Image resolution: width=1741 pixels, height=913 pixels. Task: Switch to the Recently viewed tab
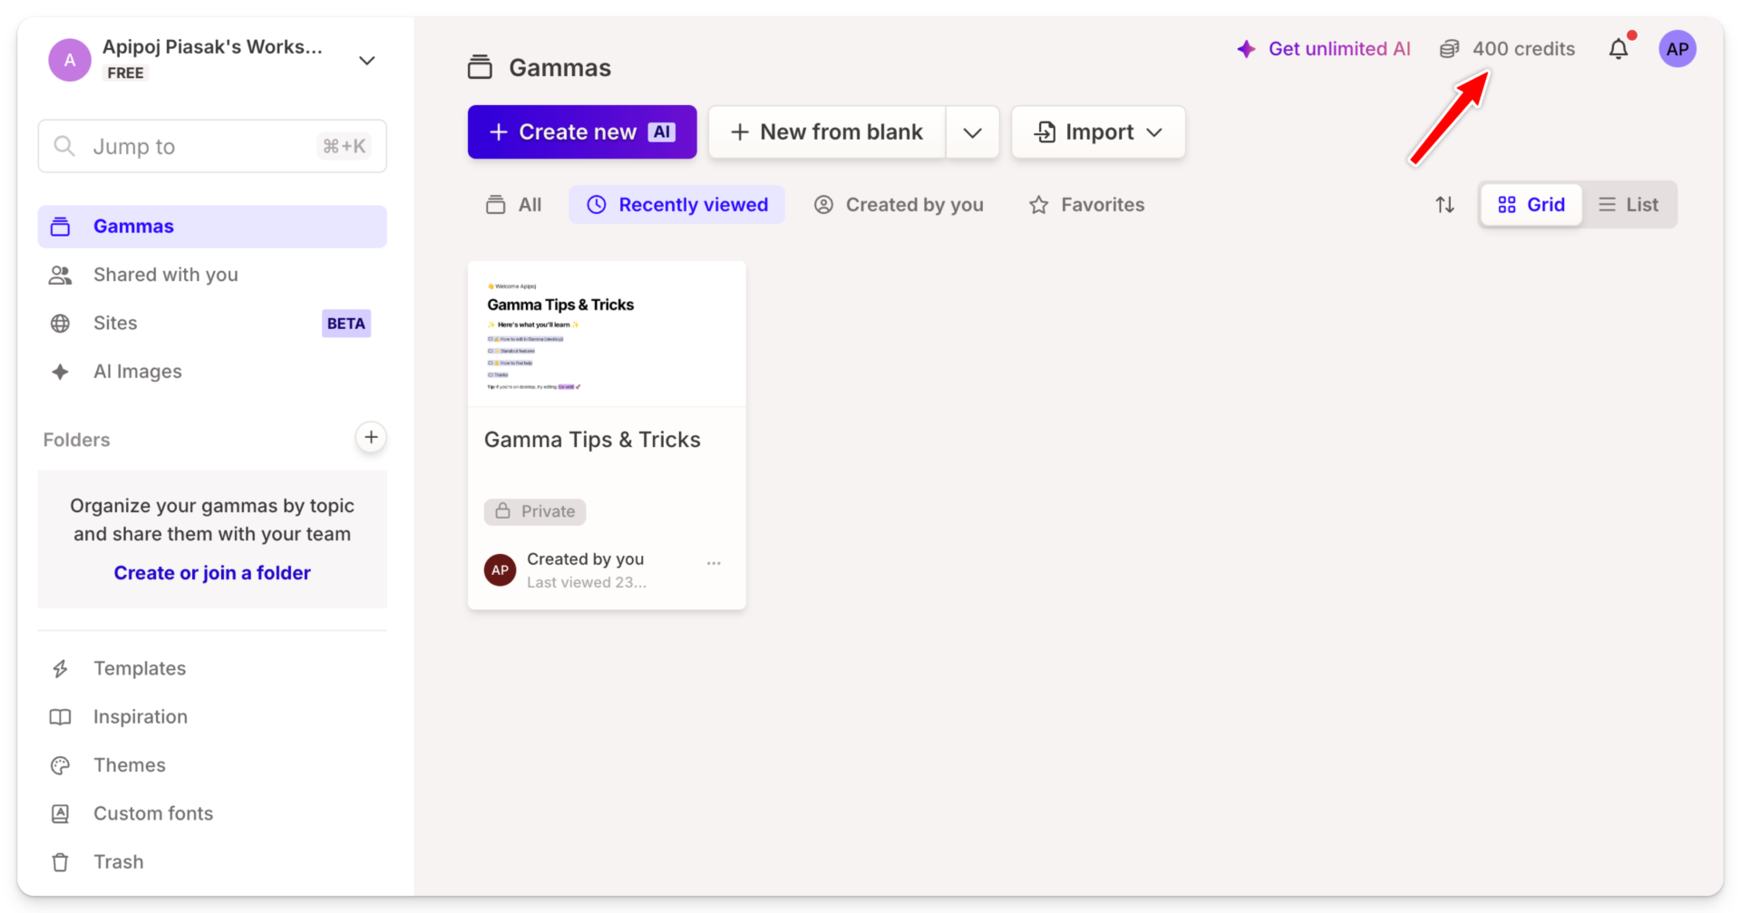[676, 204]
